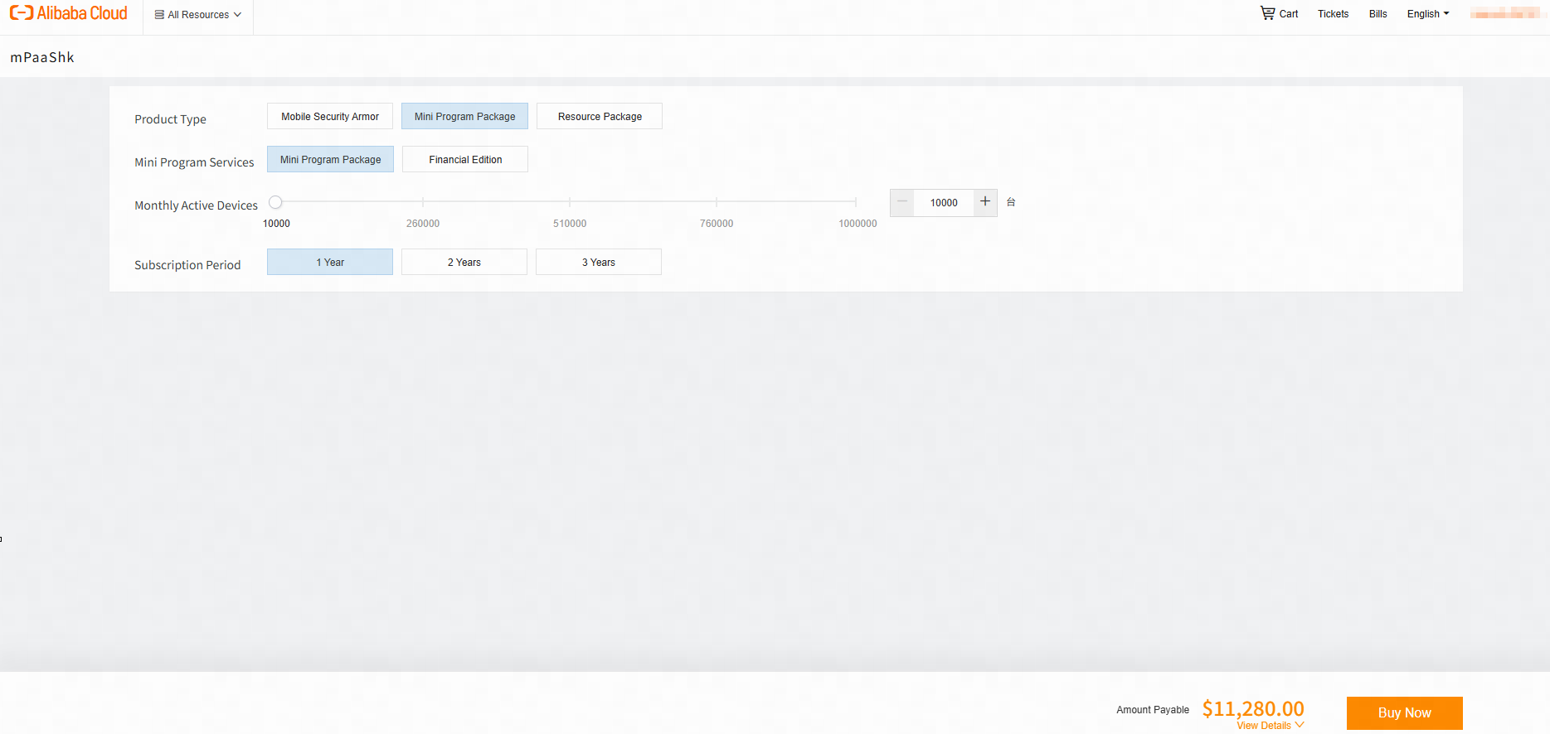This screenshot has width=1550, height=734.
Task: Click the mPaaShk page title
Action: pyautogui.click(x=42, y=57)
